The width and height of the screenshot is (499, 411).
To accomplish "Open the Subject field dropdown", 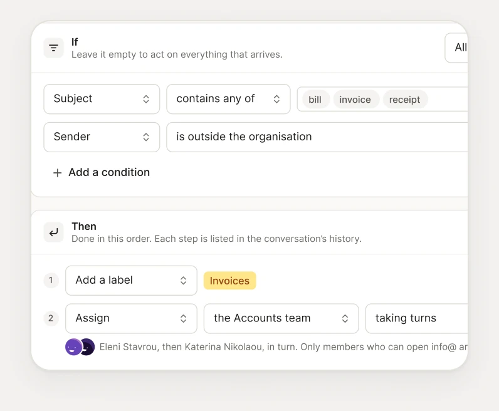I will click(x=102, y=99).
